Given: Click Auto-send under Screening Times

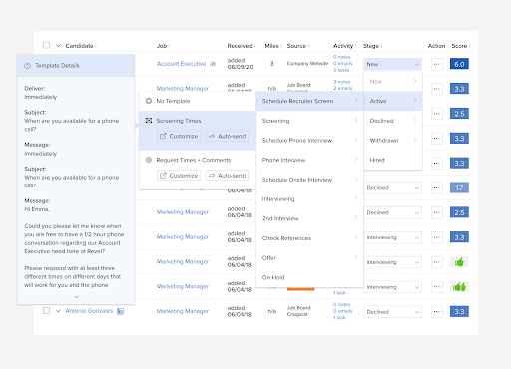Looking at the screenshot, I should point(227,136).
